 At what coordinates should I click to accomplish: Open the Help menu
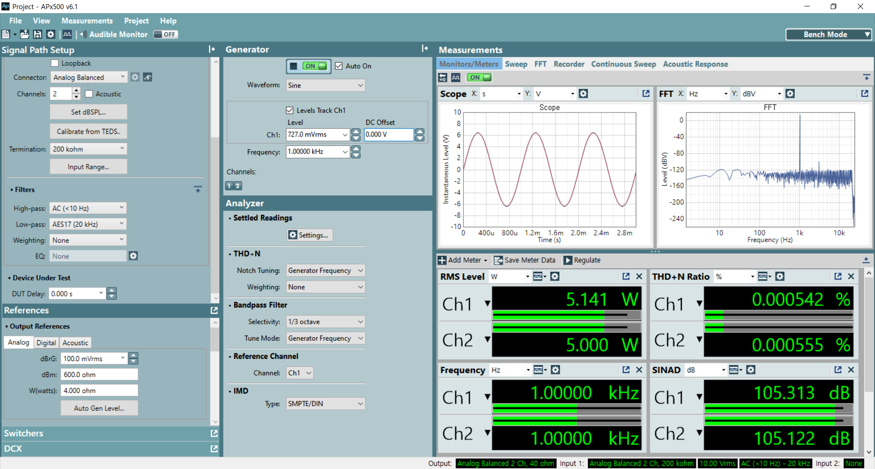pos(168,20)
